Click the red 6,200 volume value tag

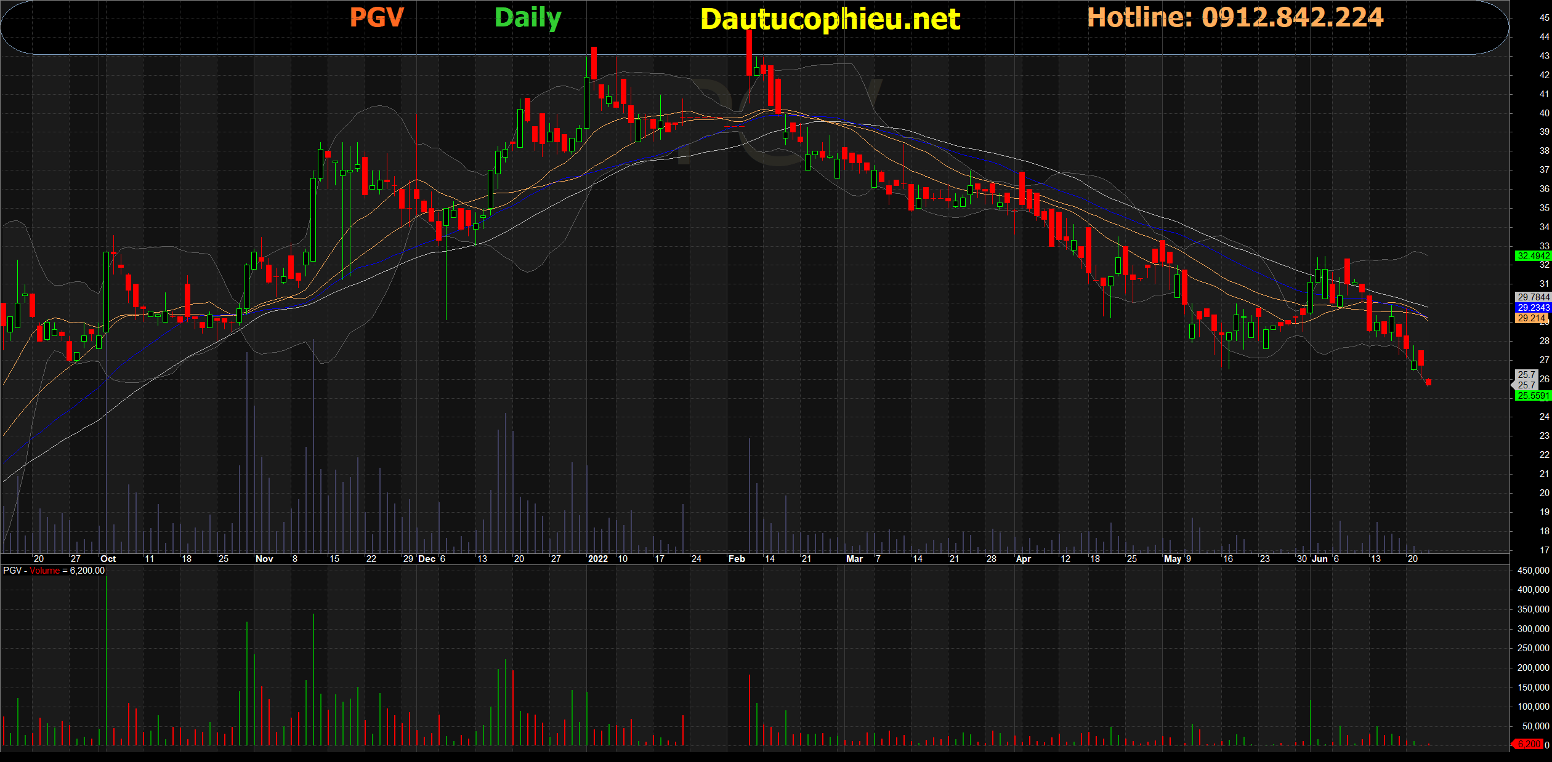(1529, 744)
